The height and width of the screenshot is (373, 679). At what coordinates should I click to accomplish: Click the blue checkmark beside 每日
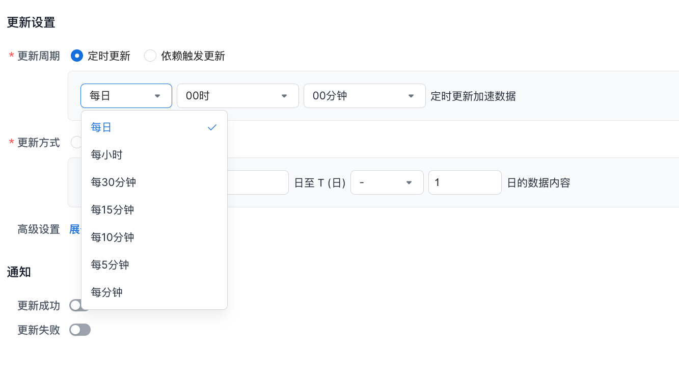[212, 127]
